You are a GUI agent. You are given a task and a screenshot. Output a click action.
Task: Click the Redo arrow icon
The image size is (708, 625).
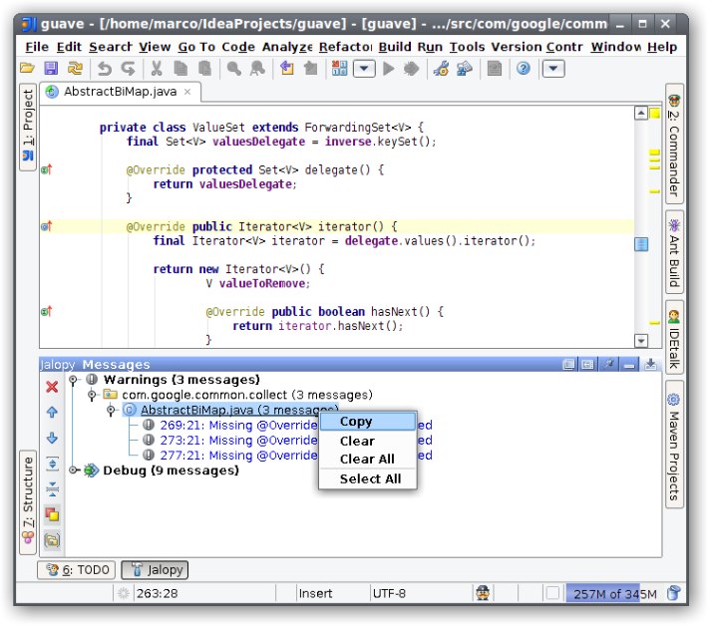coord(129,69)
